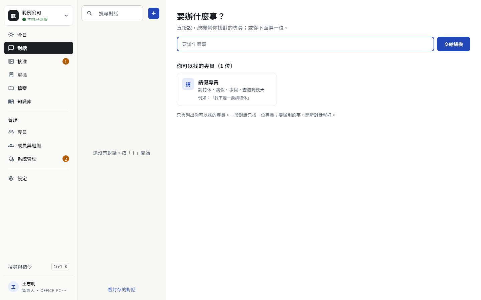The height and width of the screenshot is (300, 481).
Task: Click the shield icon next to 系統管理
Action: coord(11,159)
